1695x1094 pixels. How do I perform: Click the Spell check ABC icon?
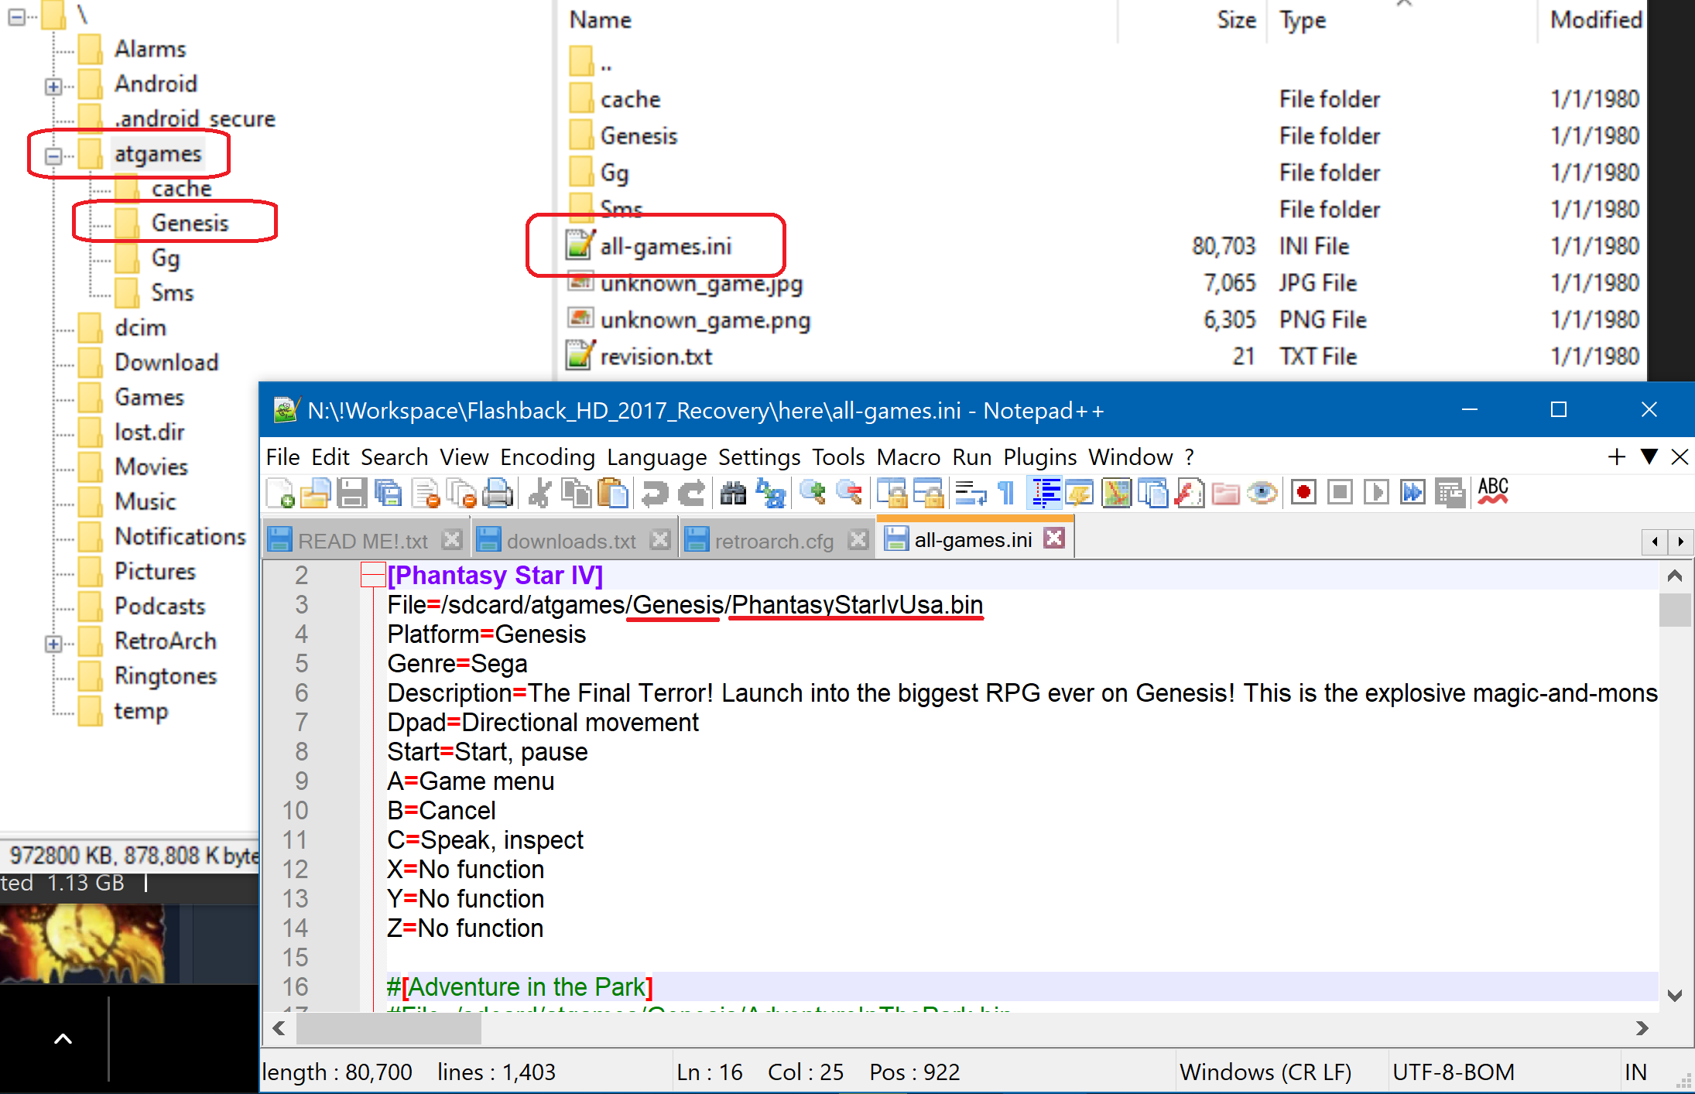pyautogui.click(x=1493, y=491)
